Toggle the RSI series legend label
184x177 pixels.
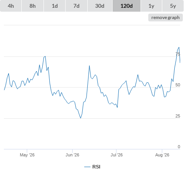96,167
